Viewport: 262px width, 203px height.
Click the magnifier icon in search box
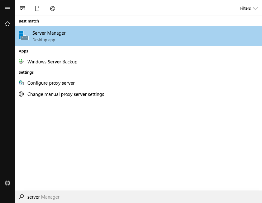coord(21,197)
